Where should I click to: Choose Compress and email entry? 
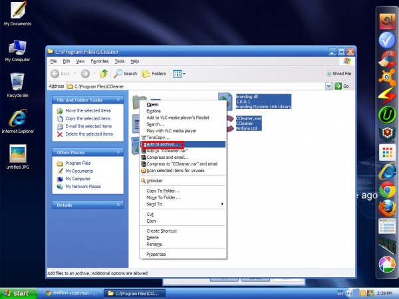183,157
